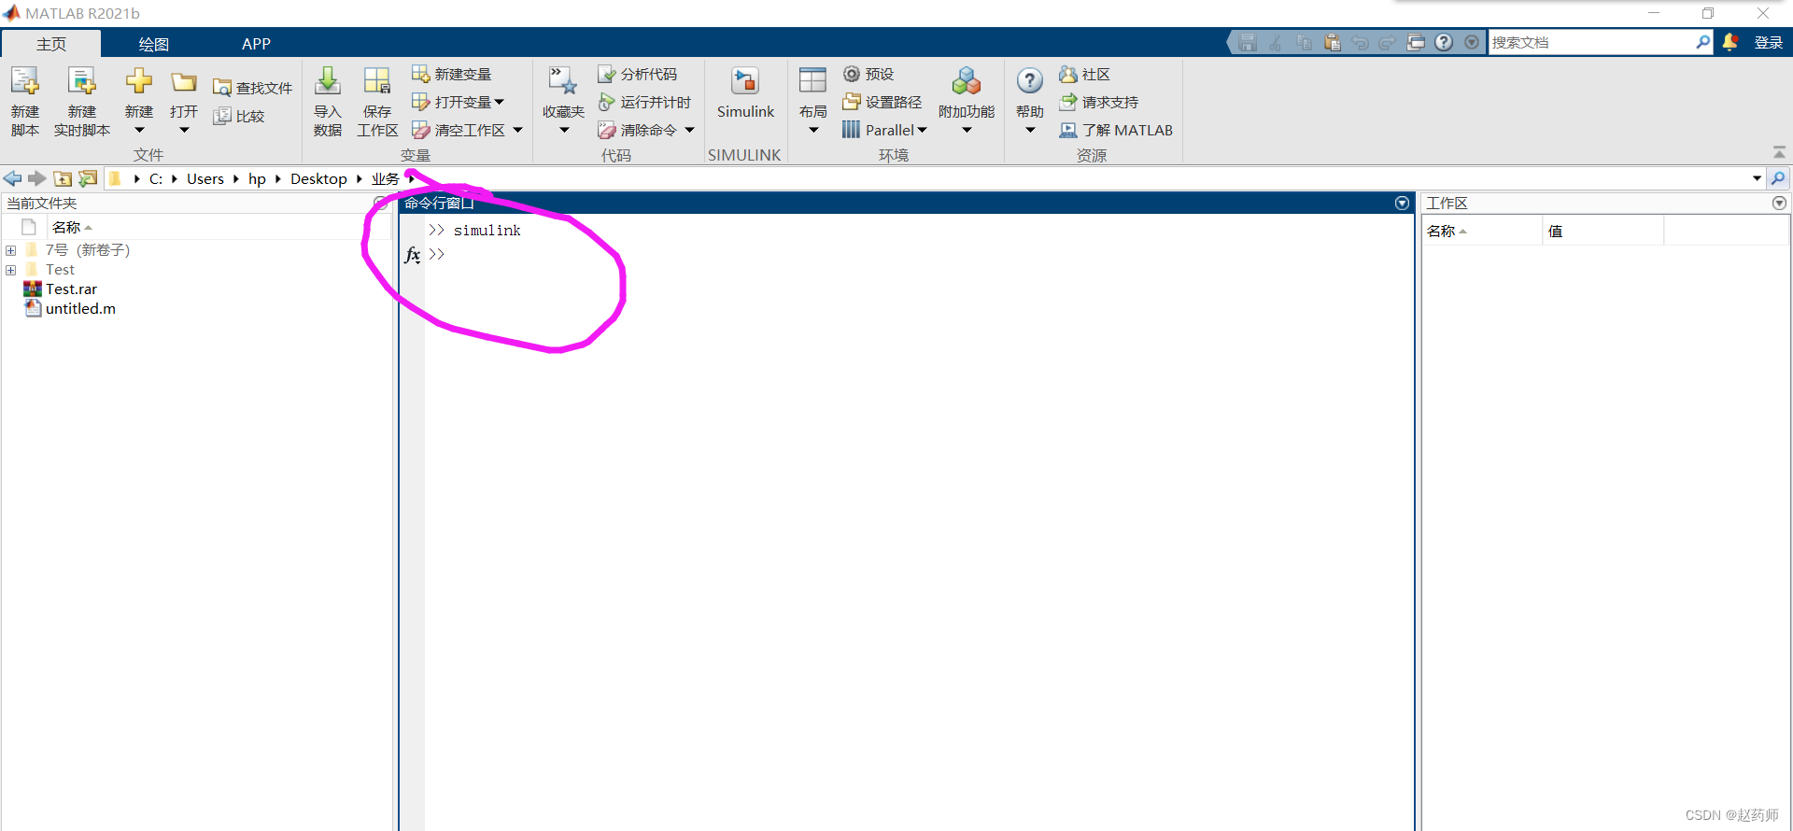1793x831 pixels.
Task: Click the quick access paste icon
Action: click(x=1332, y=43)
